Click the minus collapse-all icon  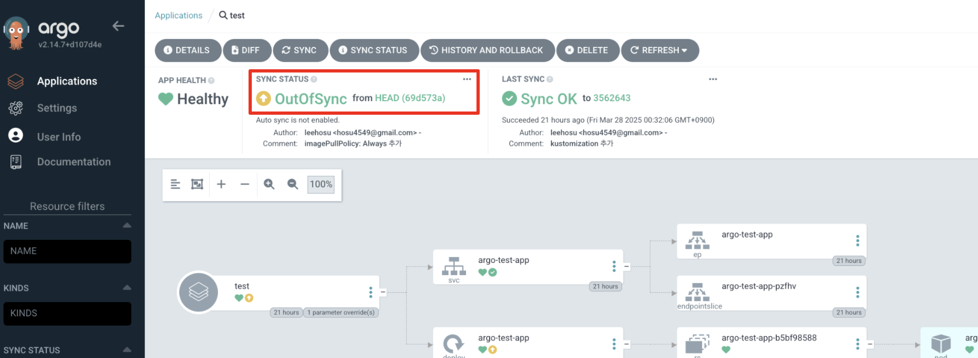tap(245, 184)
